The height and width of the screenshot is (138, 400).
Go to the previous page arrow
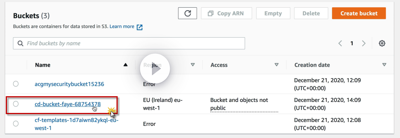click(340, 44)
